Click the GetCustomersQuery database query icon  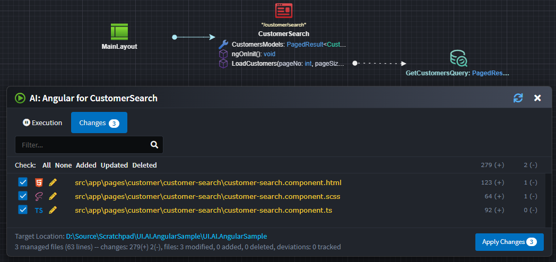(x=458, y=58)
